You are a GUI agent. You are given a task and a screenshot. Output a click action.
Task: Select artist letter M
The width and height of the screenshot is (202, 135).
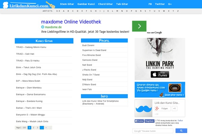[117, 11]
